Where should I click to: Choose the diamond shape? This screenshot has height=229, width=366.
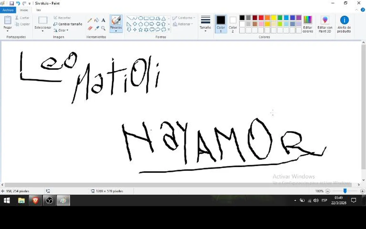tap(135, 24)
